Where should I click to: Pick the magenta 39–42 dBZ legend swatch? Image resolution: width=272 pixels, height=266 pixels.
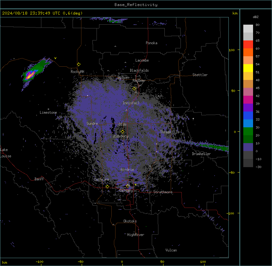pyautogui.click(x=248, y=100)
